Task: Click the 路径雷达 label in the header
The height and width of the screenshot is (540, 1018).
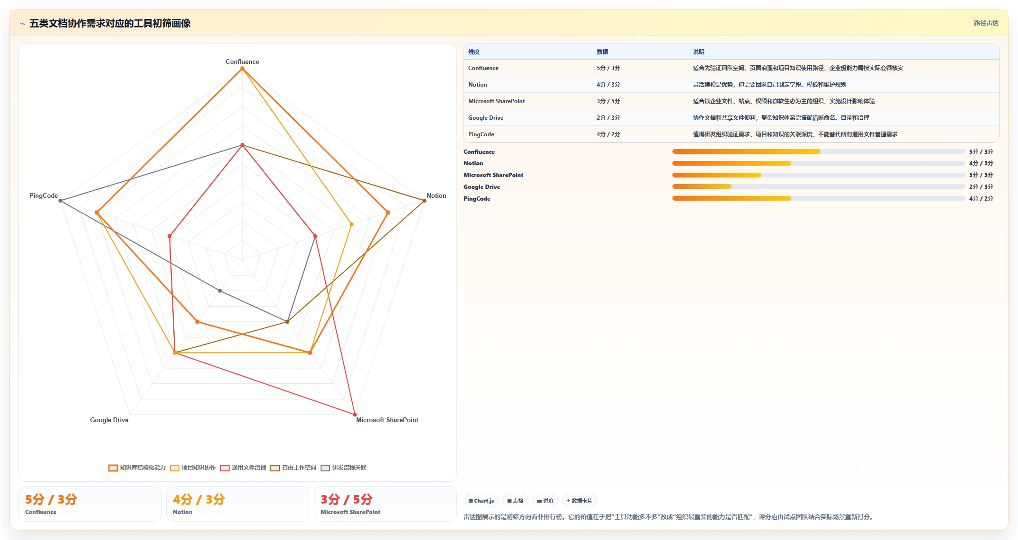Action: click(x=986, y=23)
